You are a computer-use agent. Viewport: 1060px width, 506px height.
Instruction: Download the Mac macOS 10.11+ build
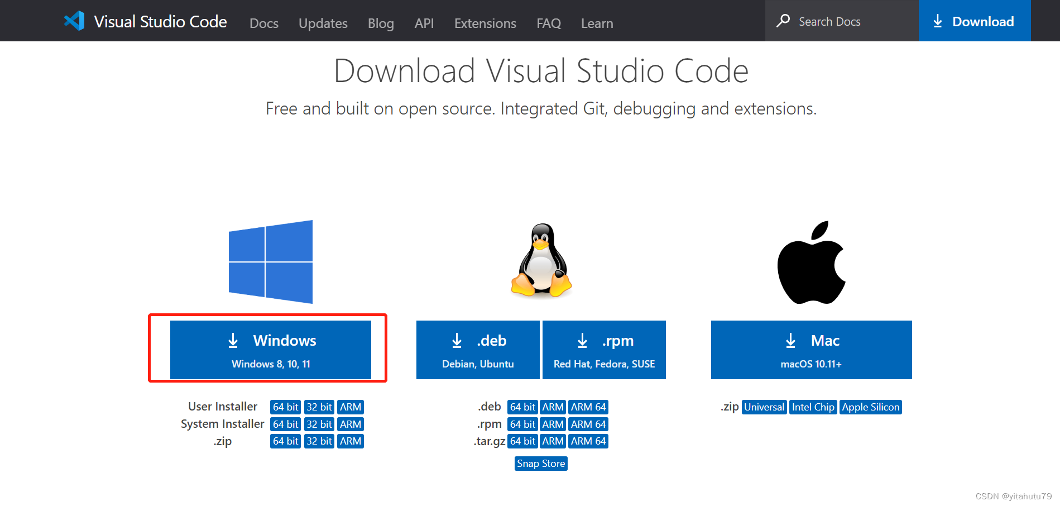pos(811,350)
